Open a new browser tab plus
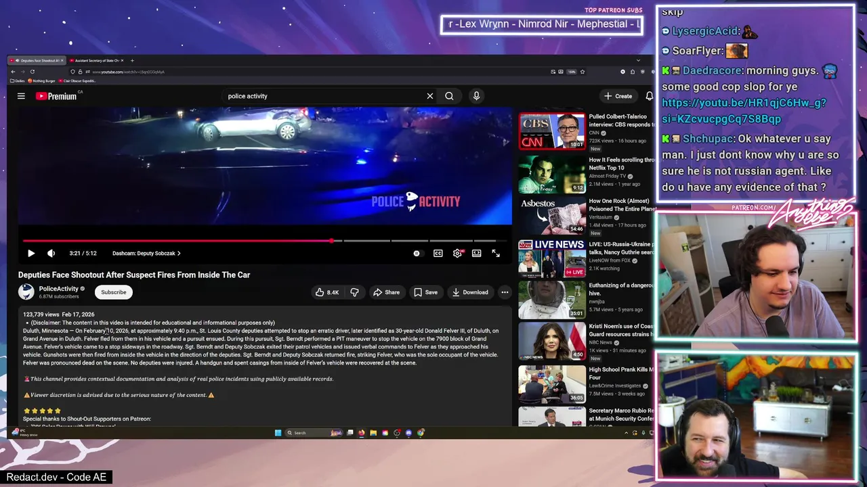The width and height of the screenshot is (867, 487). tap(132, 60)
